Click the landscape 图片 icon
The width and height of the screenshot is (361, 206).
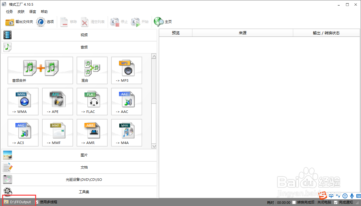tap(8, 155)
